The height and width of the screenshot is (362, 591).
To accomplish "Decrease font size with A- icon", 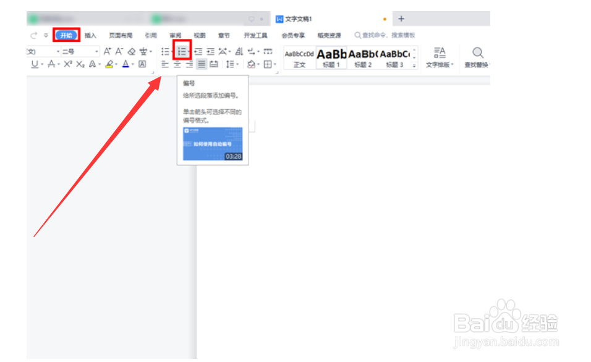I will click(x=119, y=51).
